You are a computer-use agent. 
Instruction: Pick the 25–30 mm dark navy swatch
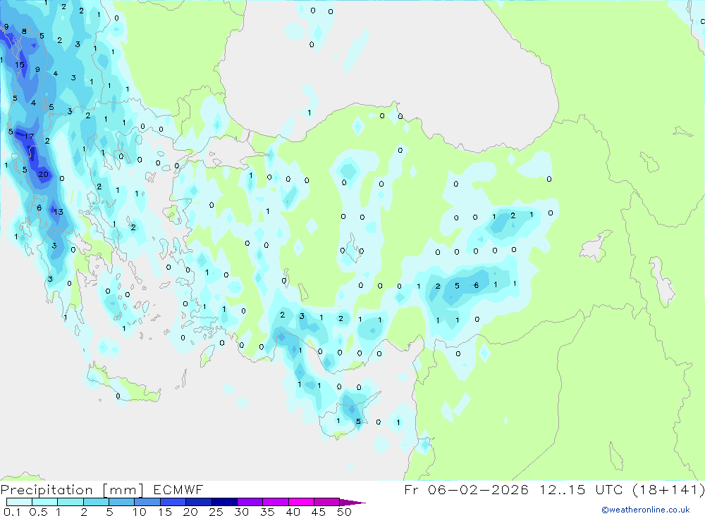point(224,502)
